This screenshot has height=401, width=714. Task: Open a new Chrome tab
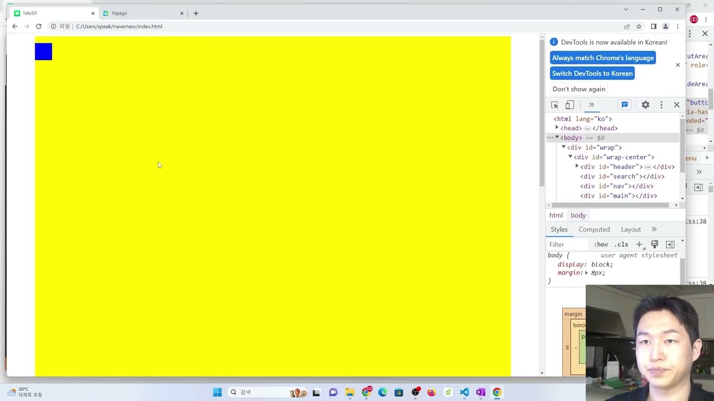196,13
